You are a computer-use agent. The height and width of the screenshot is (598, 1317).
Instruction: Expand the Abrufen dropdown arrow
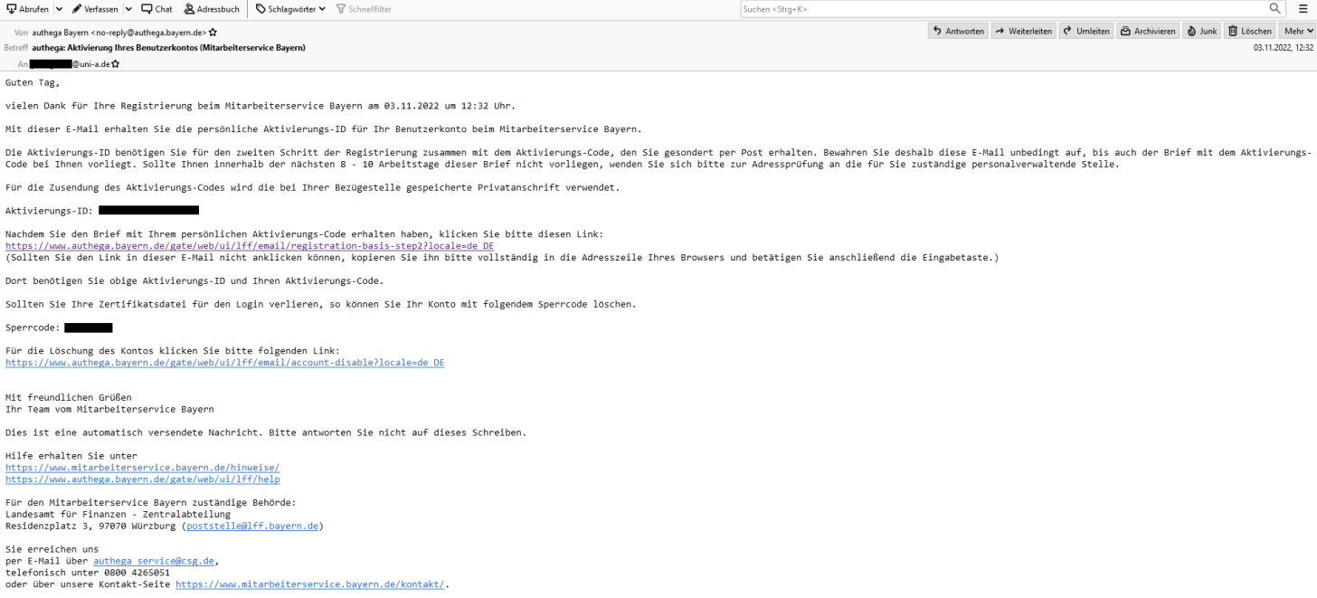[x=59, y=9]
